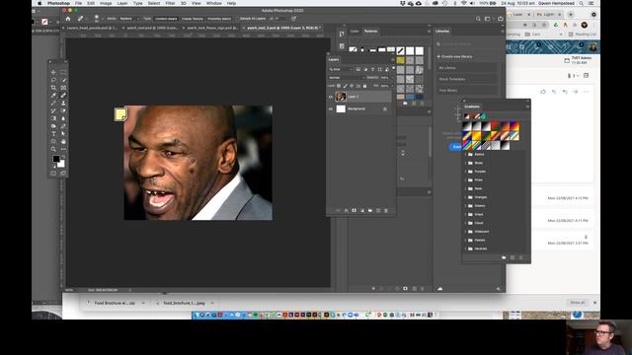The image size is (632, 355).
Task: Choose Create Texture healing type
Action: coord(193,19)
